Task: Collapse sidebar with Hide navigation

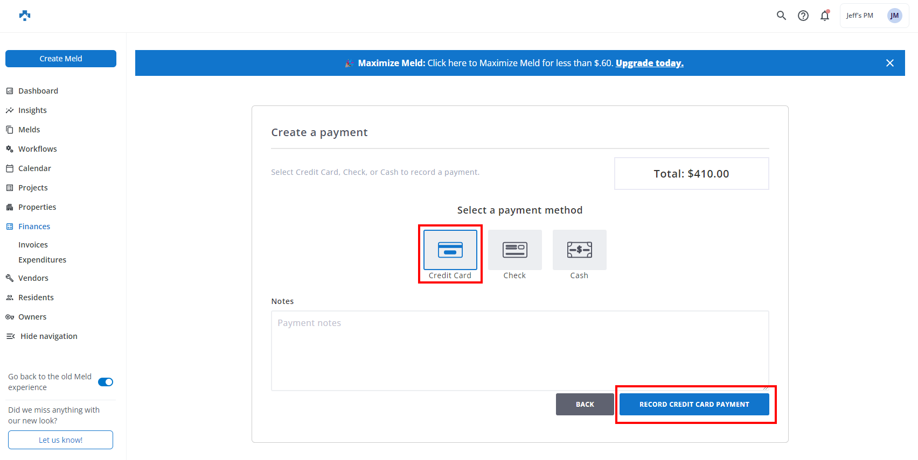Action: 48,336
